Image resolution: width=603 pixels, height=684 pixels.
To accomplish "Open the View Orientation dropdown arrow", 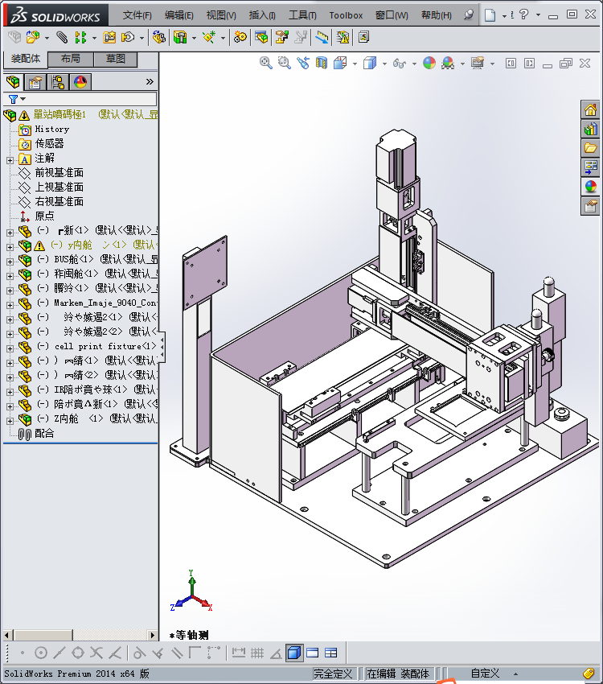I will [355, 64].
